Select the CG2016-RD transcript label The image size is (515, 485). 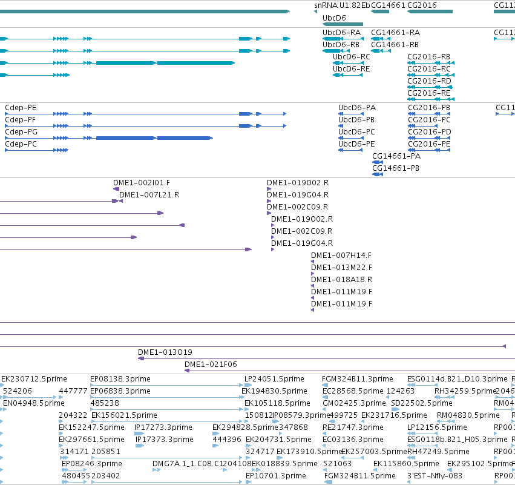click(429, 81)
